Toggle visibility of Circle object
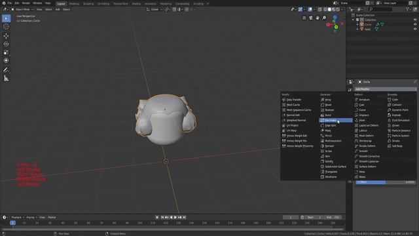Image resolution: width=419 pixels, height=236 pixels. pos(415,24)
